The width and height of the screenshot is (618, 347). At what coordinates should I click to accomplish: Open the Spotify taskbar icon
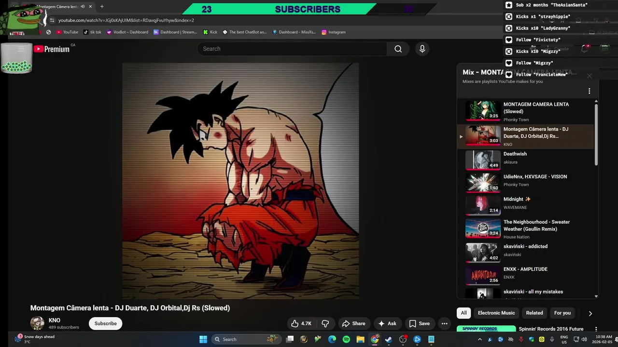tap(346, 339)
